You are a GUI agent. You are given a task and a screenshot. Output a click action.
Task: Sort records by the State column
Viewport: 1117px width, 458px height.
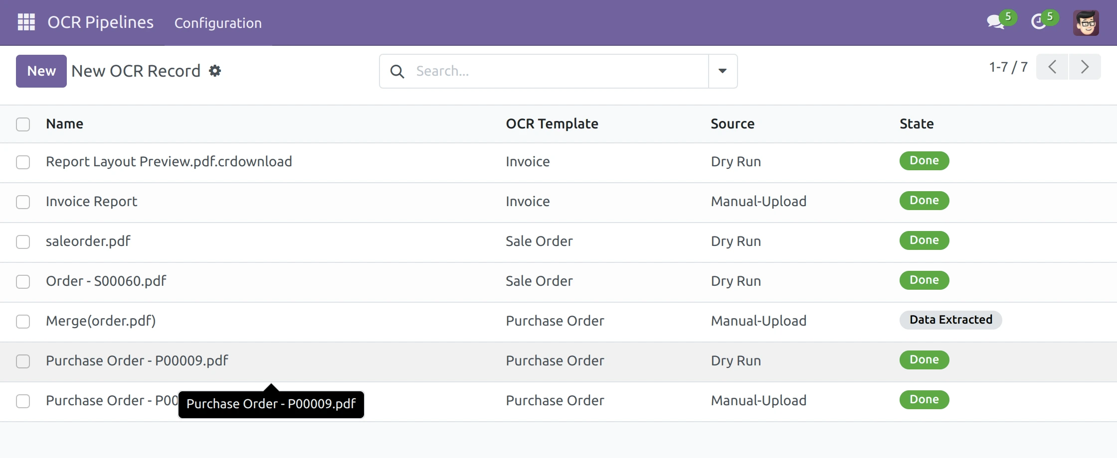point(917,123)
